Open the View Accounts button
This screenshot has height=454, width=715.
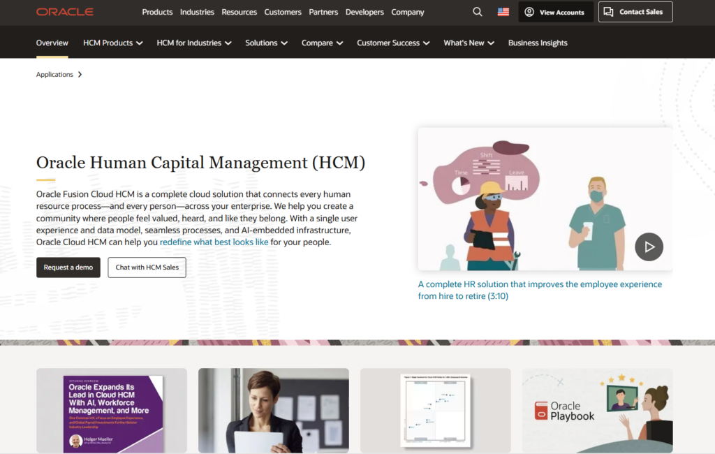555,12
